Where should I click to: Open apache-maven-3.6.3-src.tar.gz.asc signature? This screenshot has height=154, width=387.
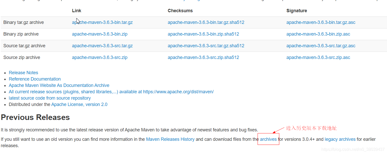pyautogui.click(x=321, y=46)
